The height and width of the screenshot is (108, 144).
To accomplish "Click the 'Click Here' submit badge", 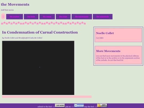I will pyautogui.click(x=60, y=105).
